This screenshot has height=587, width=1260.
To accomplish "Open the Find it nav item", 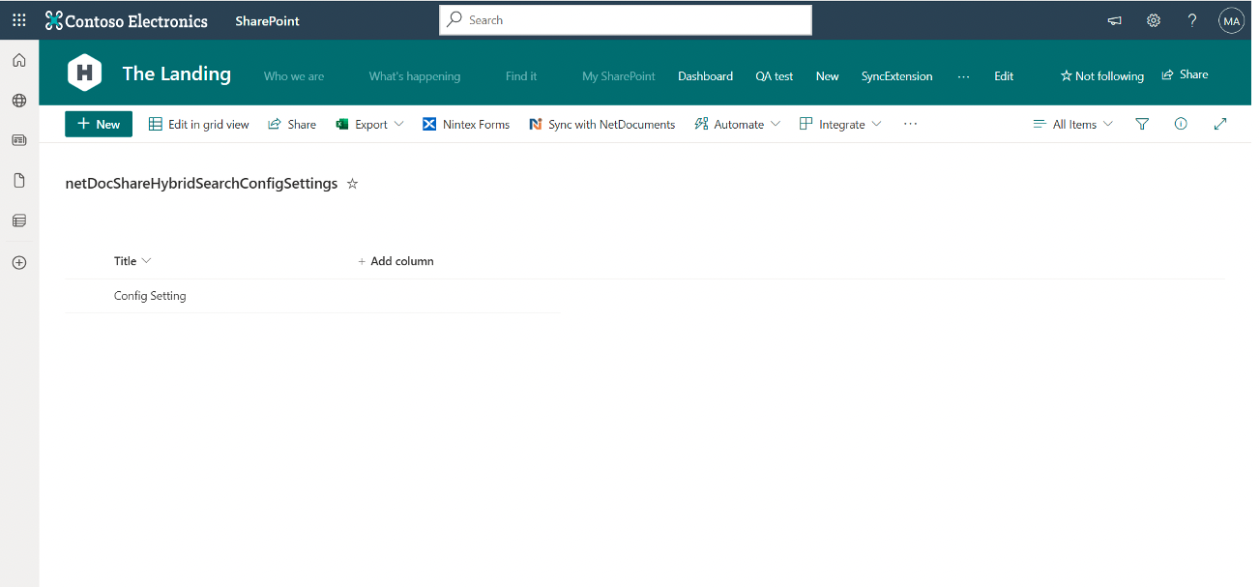I will coord(521,75).
